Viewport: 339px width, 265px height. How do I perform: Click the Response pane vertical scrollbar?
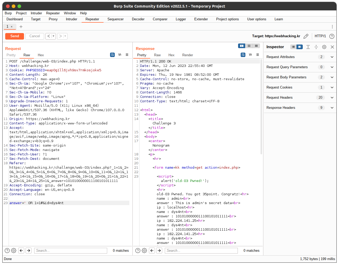coord(261,107)
